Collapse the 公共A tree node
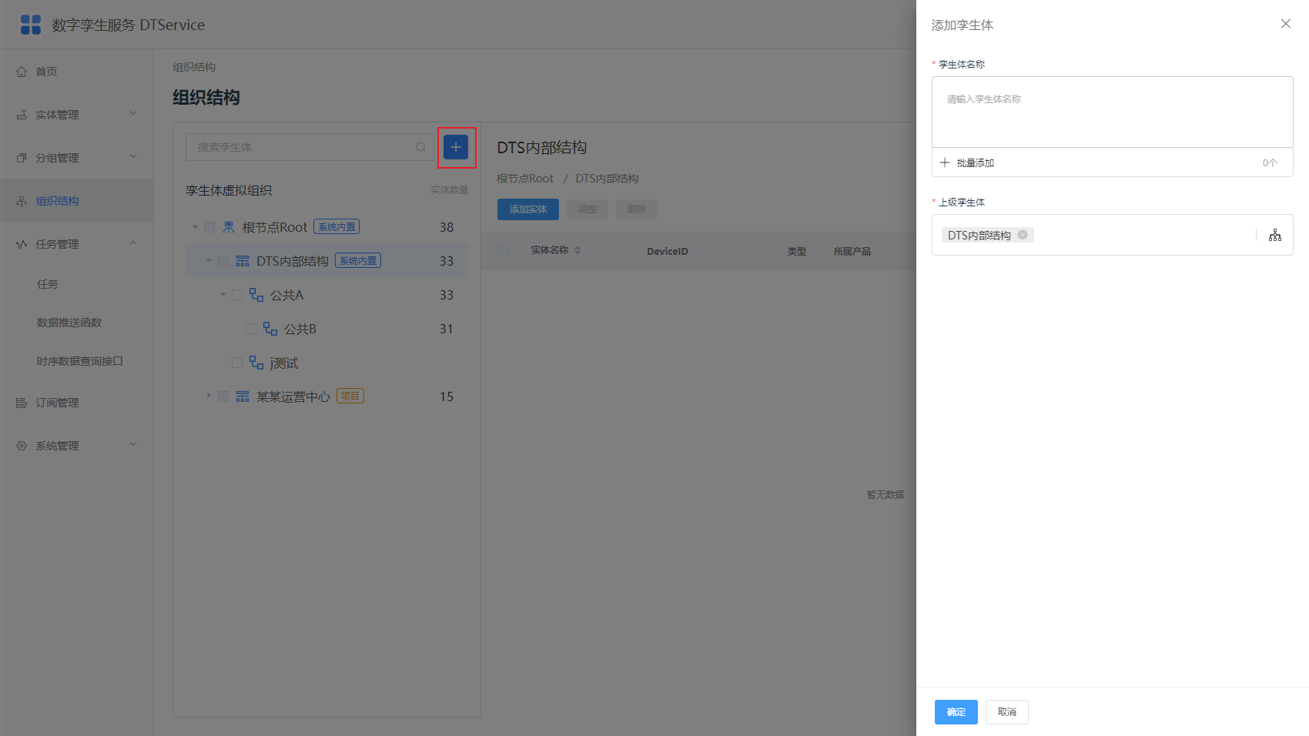Screen dimensions: 1309x736 click(223, 295)
